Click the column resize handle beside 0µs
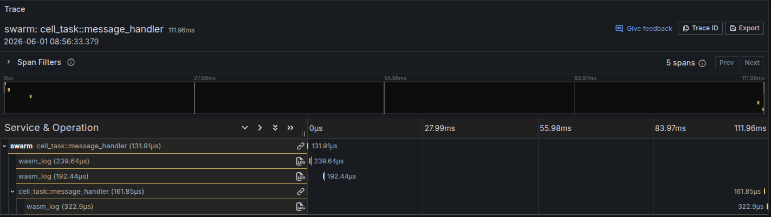Screen dimensions: 771x217 (x=303, y=134)
